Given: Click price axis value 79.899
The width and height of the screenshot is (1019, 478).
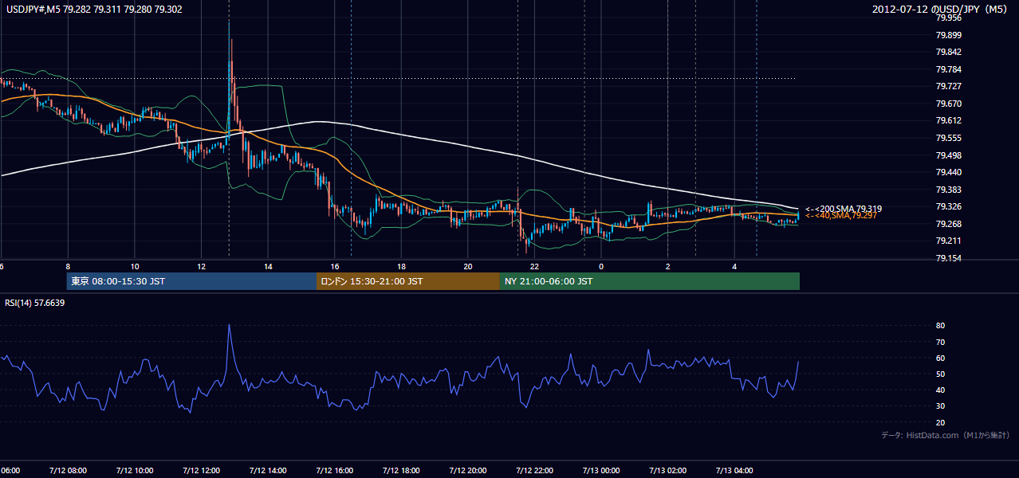Looking at the screenshot, I should click(x=948, y=35).
